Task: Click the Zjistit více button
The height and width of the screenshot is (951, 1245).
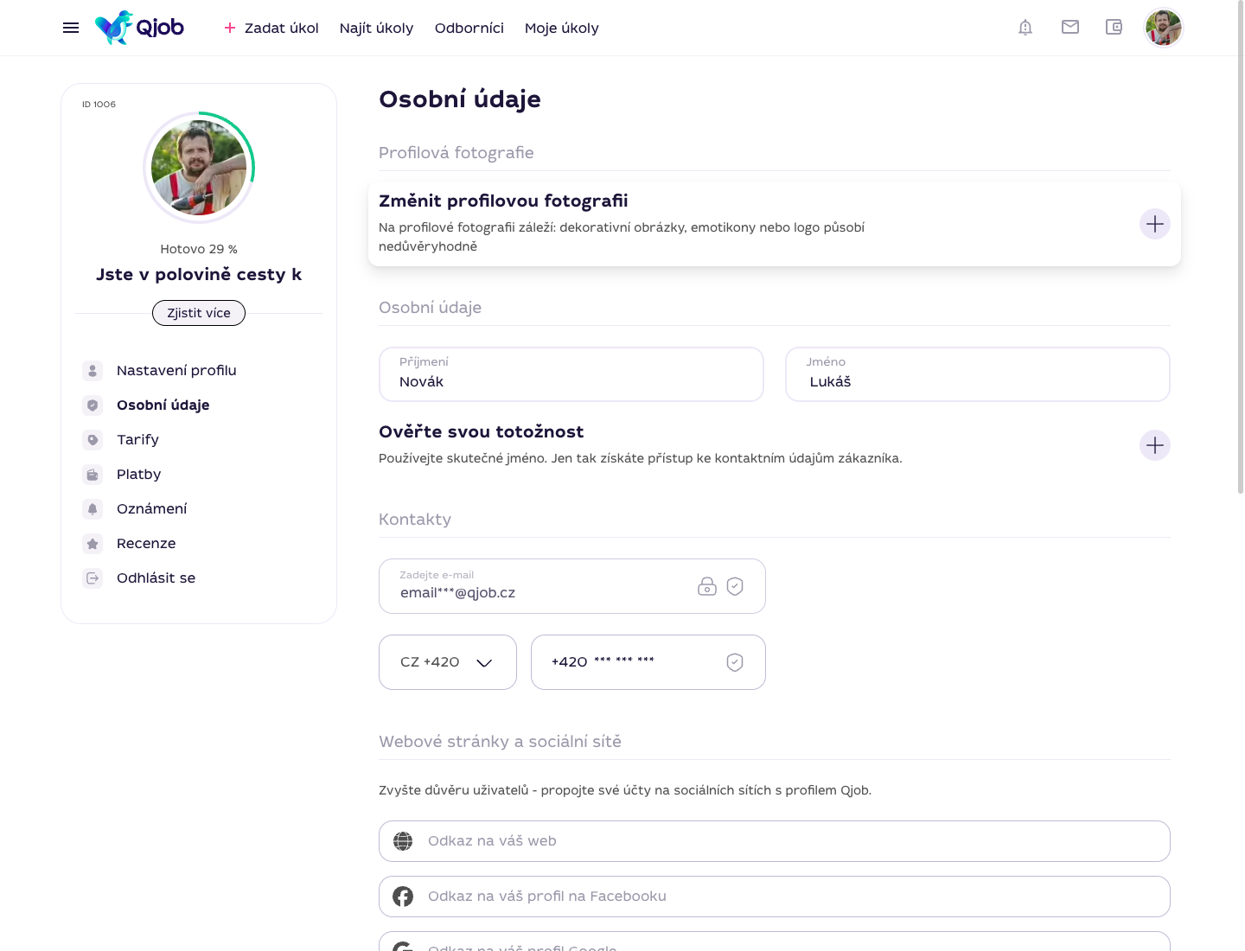Action: click(199, 313)
